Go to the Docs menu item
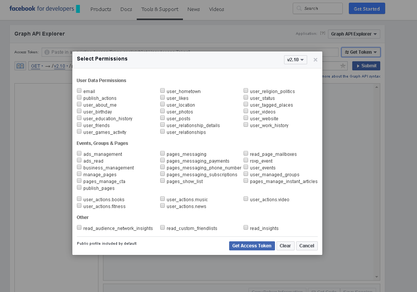Viewport: 417px width, 292px height. pyautogui.click(x=126, y=9)
